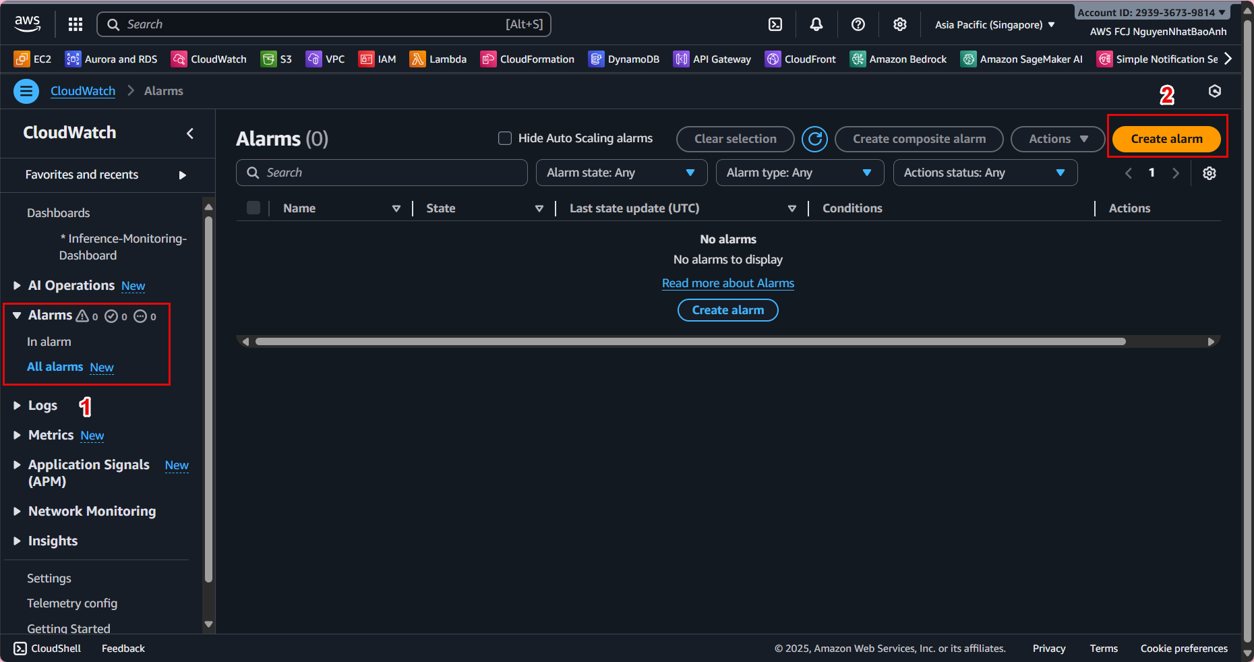The width and height of the screenshot is (1254, 662).
Task: Open Aurora and RDS shortcut
Action: 111,59
